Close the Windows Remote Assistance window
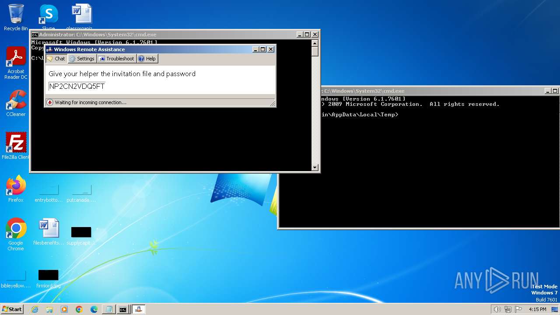Image resolution: width=560 pixels, height=315 pixels. [271, 49]
